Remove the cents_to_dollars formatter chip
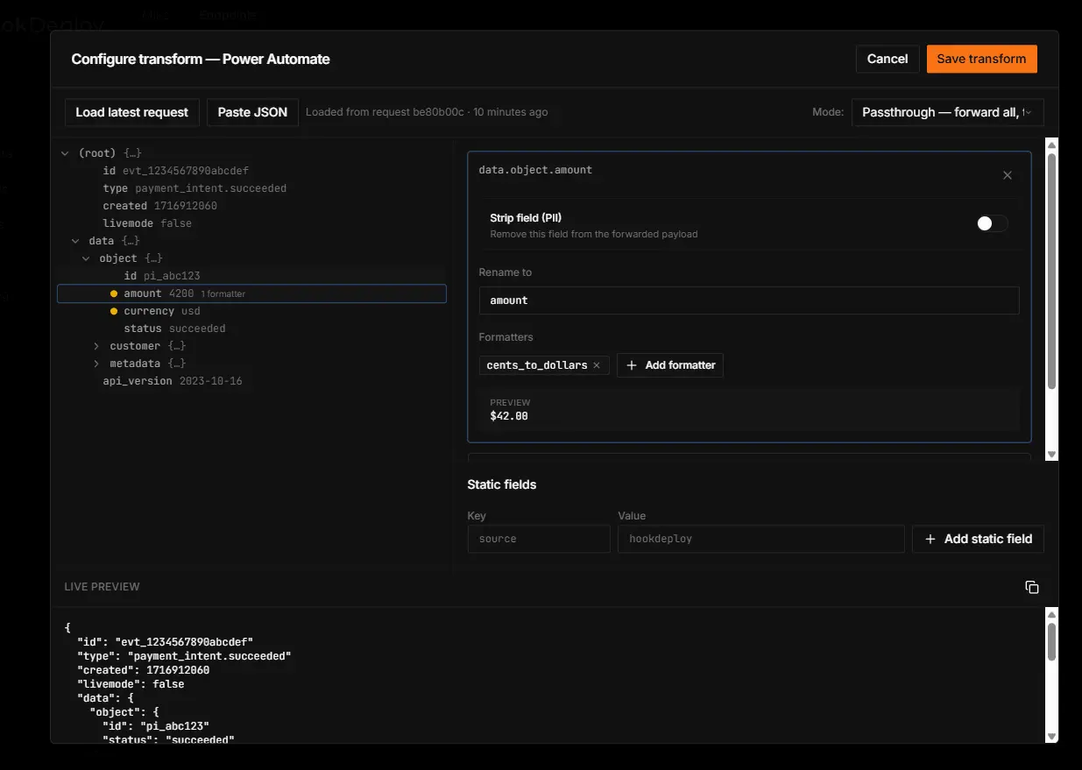 pos(597,365)
